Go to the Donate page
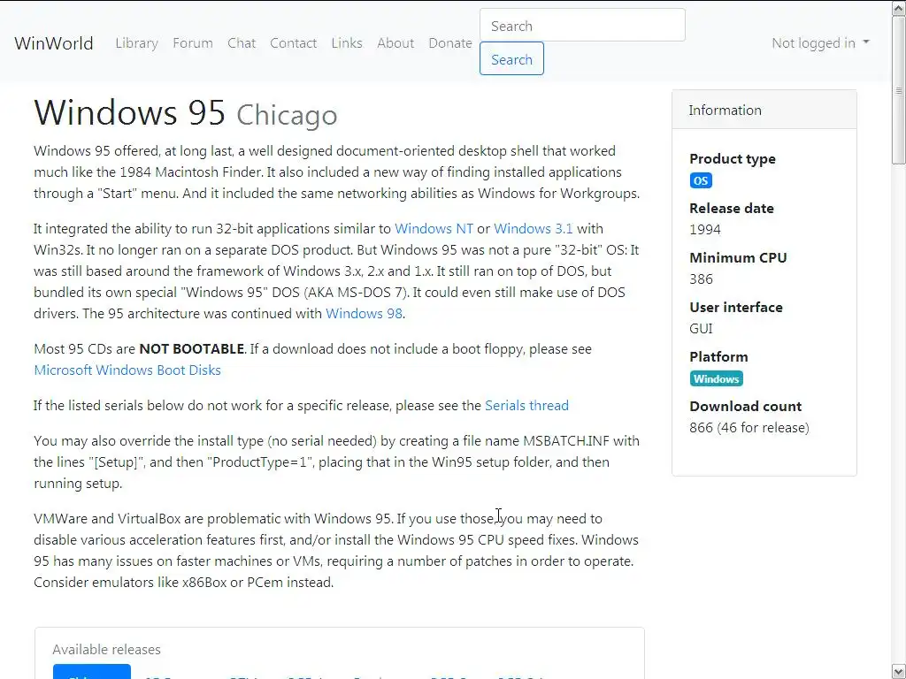The height and width of the screenshot is (679, 906). tap(450, 43)
